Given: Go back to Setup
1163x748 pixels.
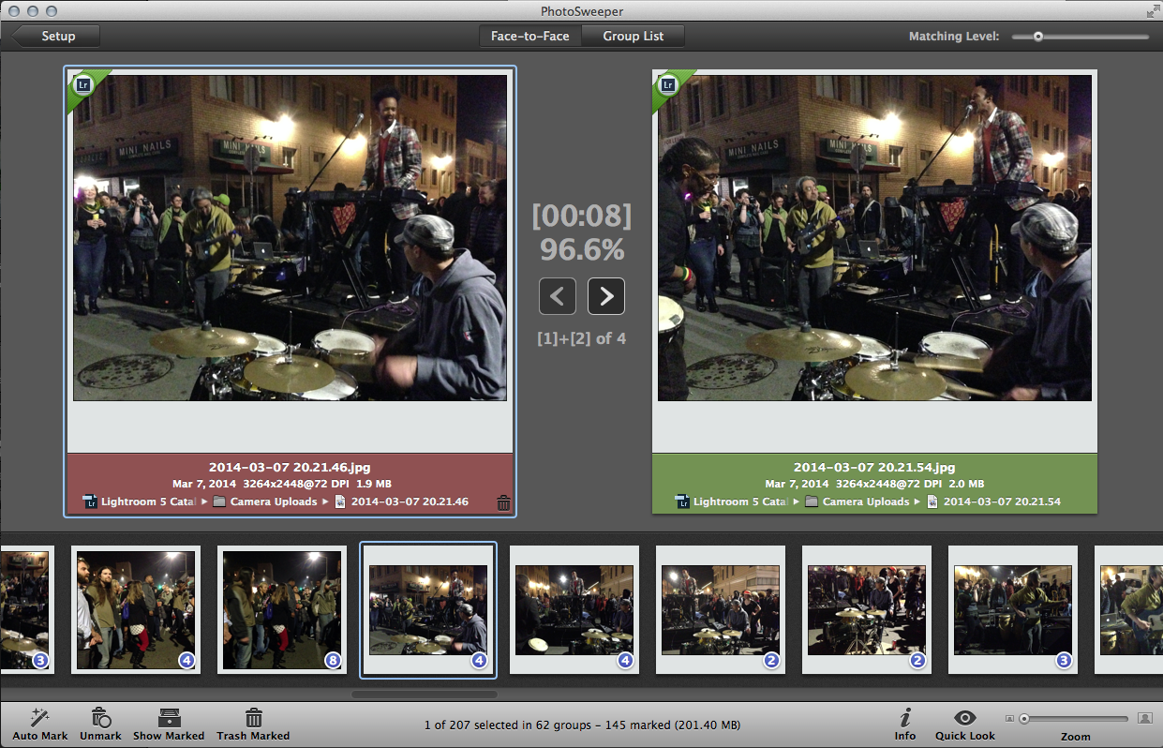Looking at the screenshot, I should (56, 37).
